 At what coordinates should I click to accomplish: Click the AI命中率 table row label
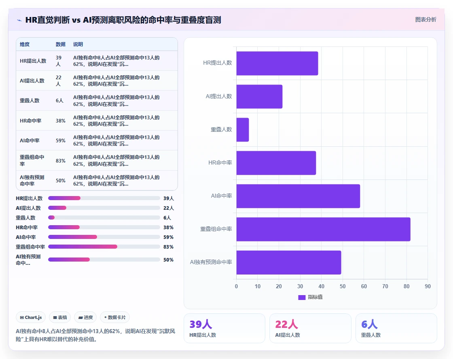tap(30, 141)
